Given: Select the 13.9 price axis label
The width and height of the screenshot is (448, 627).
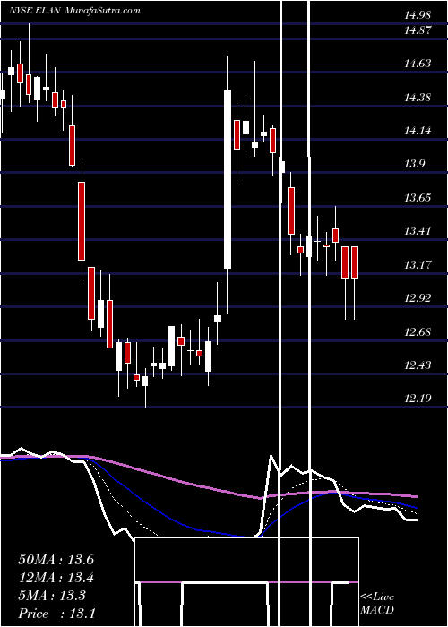Looking at the screenshot, I should [414, 164].
